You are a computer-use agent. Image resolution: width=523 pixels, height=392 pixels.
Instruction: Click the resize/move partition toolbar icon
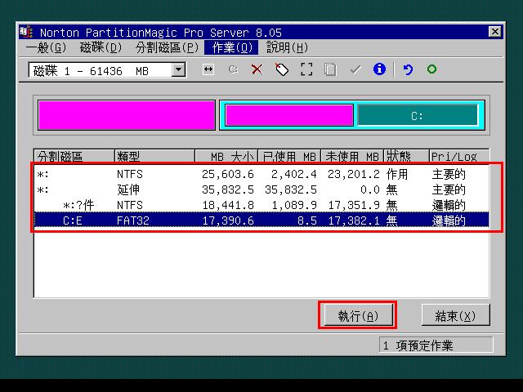point(208,70)
